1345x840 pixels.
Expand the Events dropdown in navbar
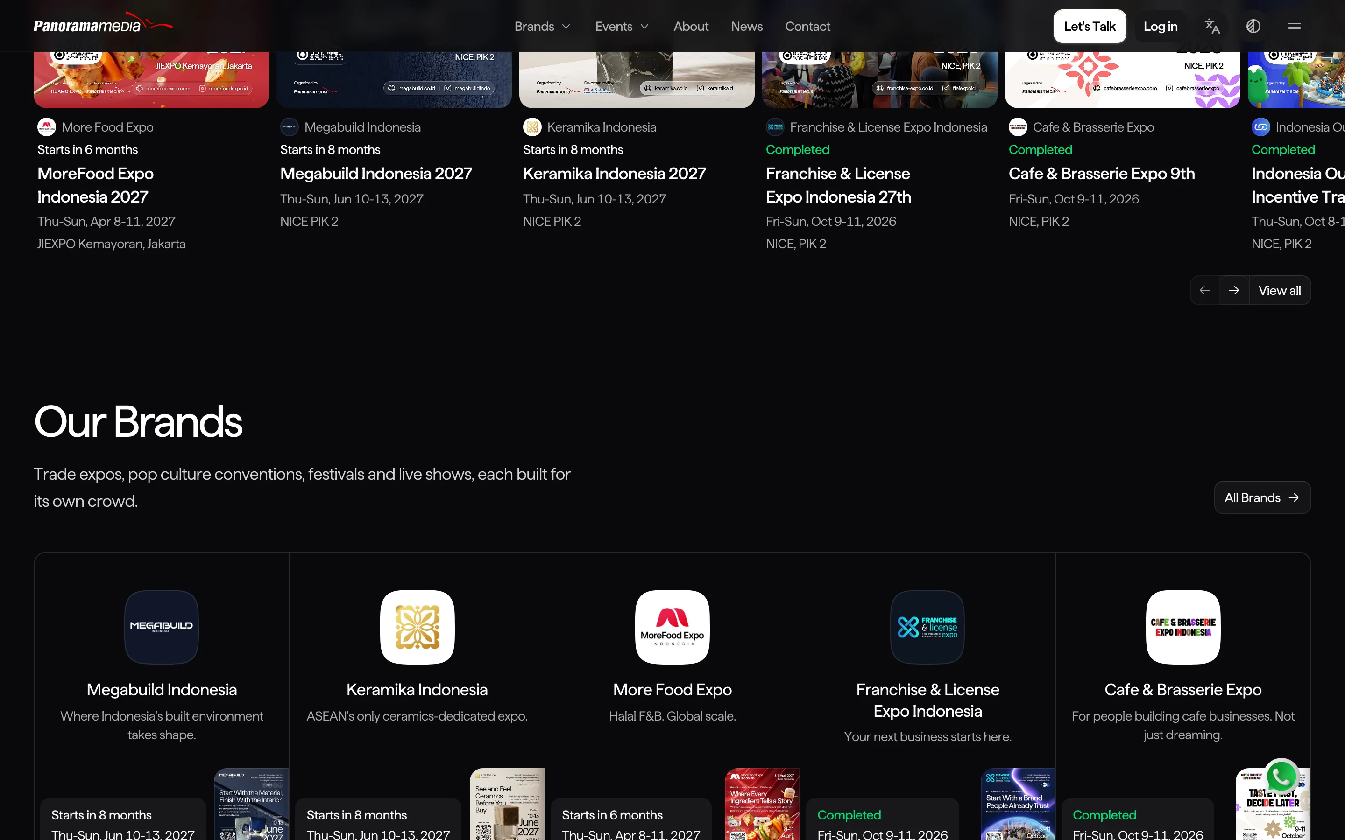622,26
